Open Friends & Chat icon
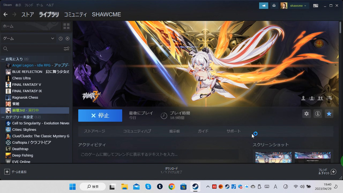Image resolution: width=343 pixels, height=193 pixels. click(333, 172)
